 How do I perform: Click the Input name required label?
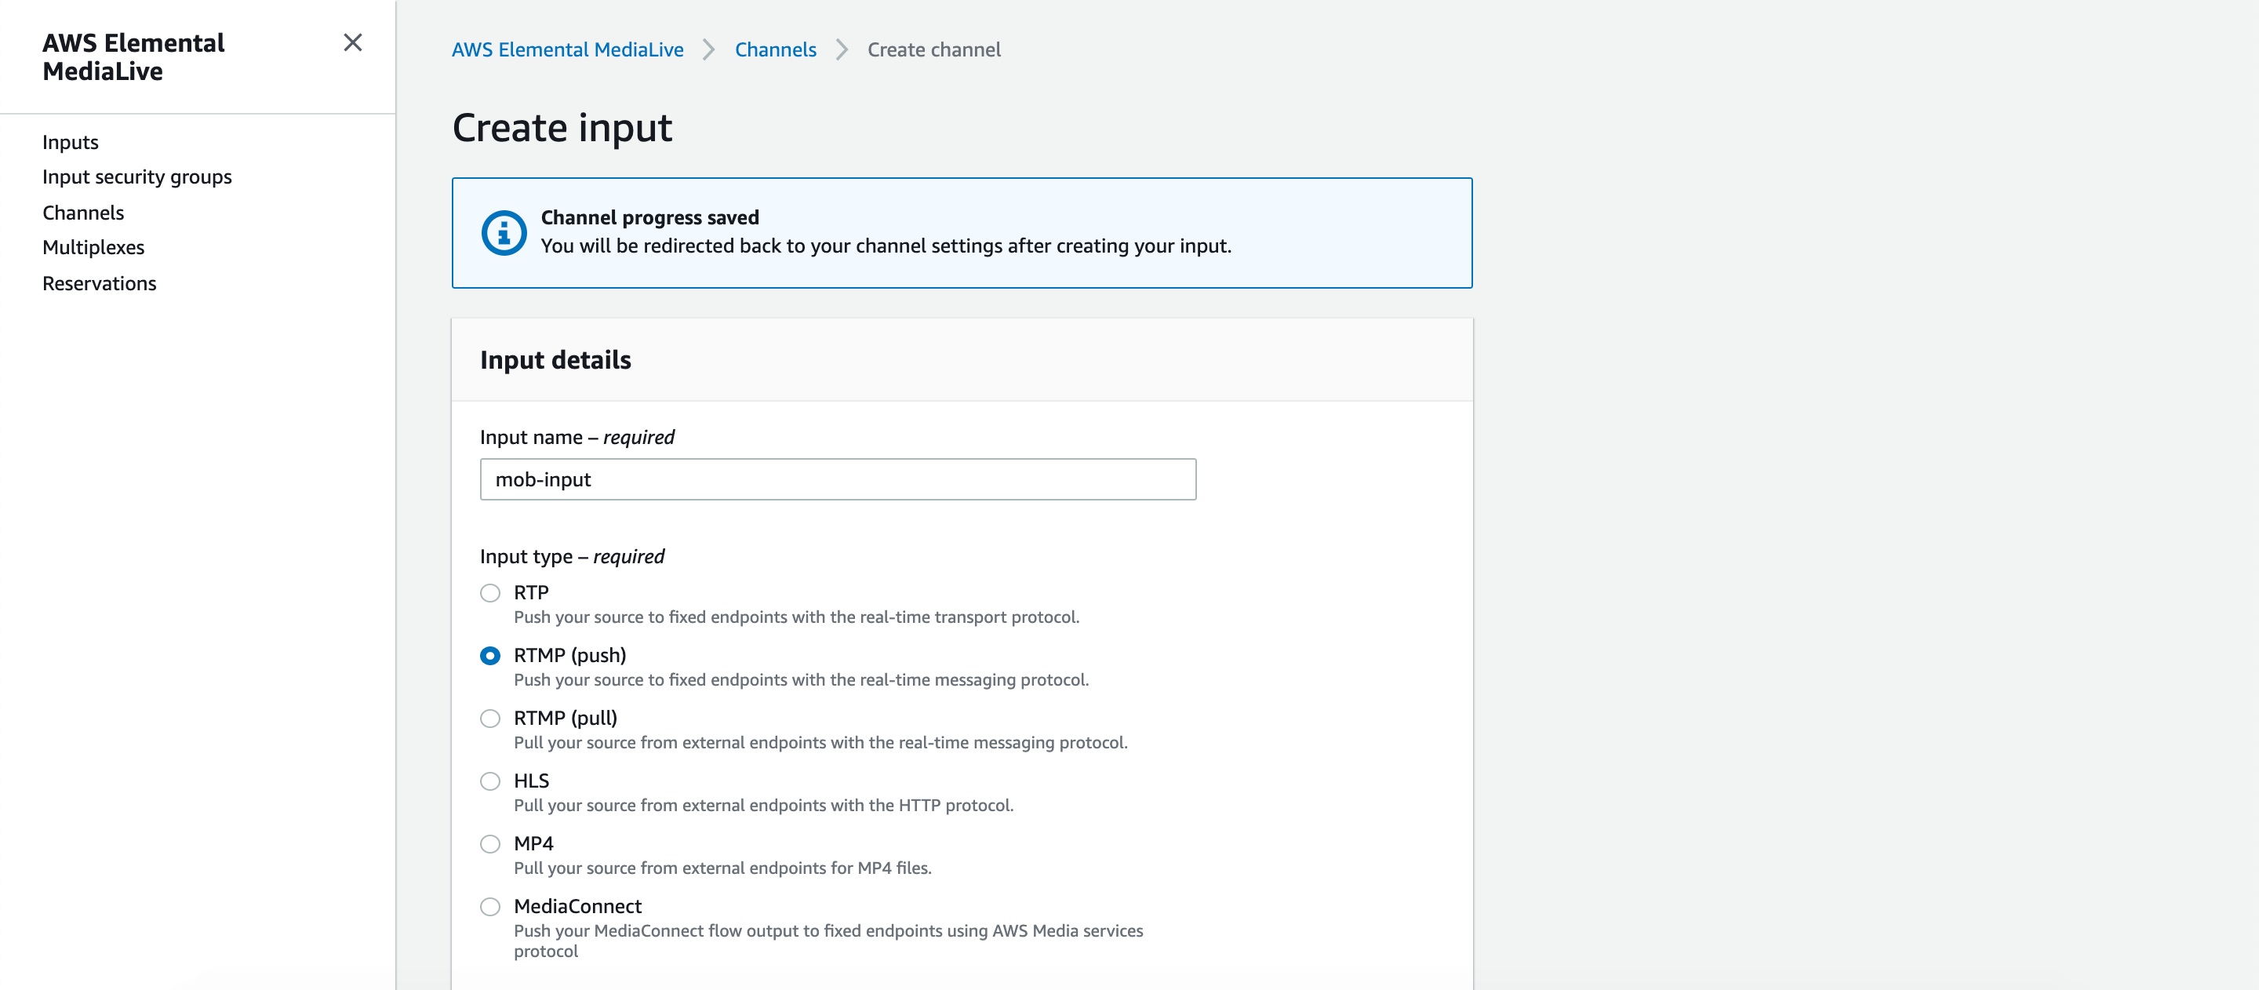pyautogui.click(x=577, y=438)
